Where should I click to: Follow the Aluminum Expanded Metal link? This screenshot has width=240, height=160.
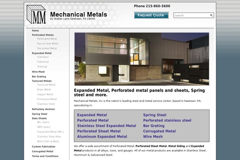pyautogui.click(x=102, y=136)
